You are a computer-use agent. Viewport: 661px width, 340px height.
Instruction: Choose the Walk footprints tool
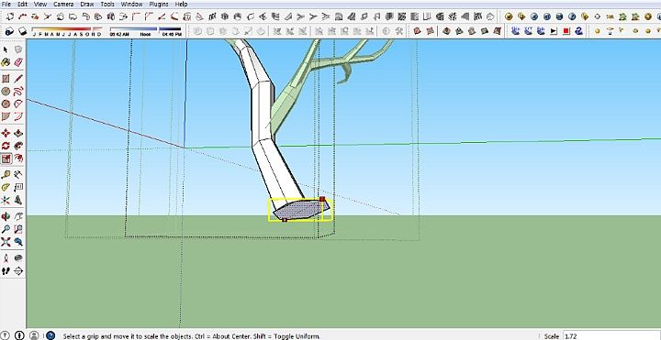coord(6,270)
